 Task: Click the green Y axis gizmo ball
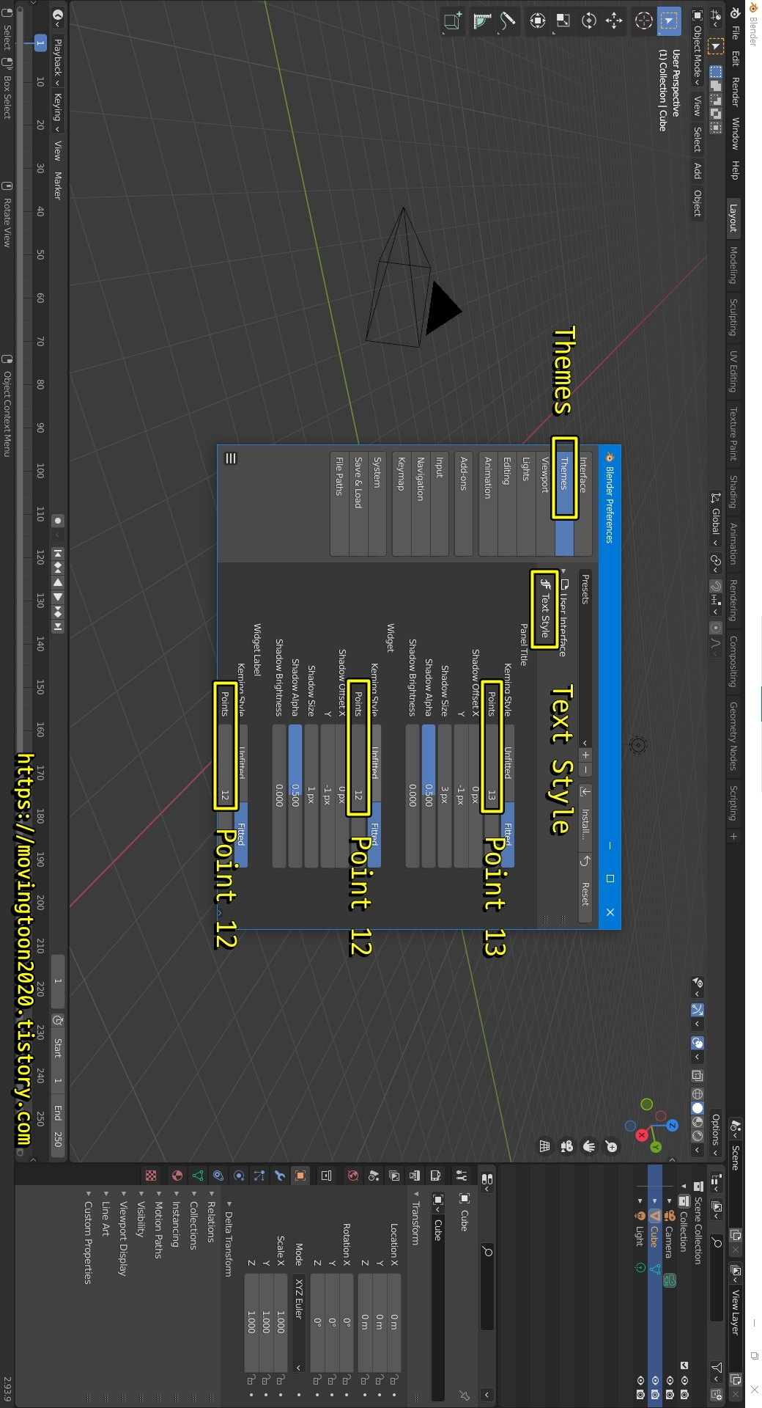[x=656, y=1147]
